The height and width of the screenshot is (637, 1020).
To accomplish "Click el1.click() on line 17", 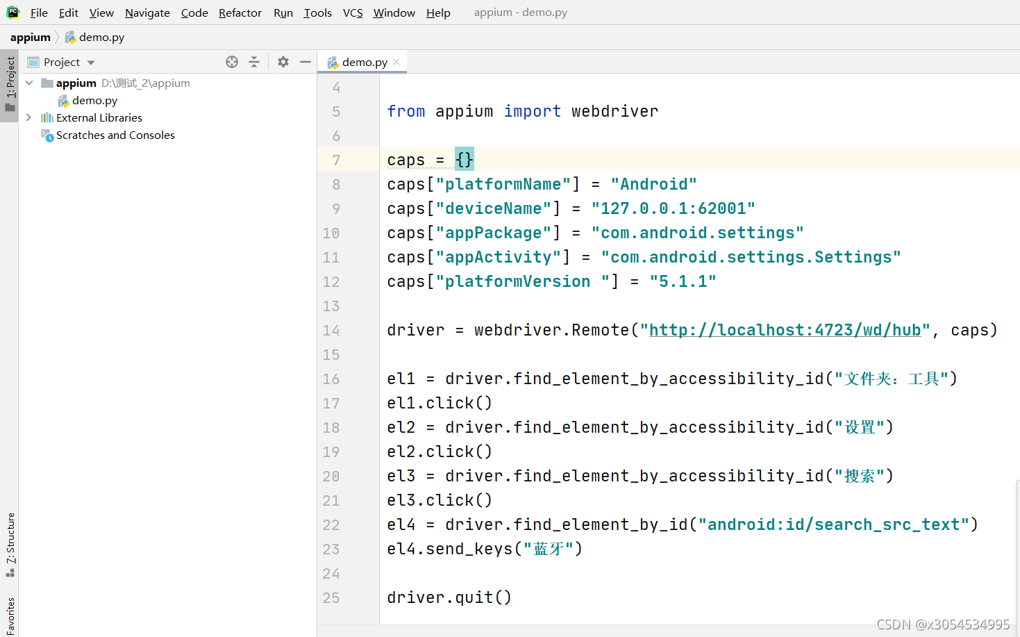I will (440, 403).
